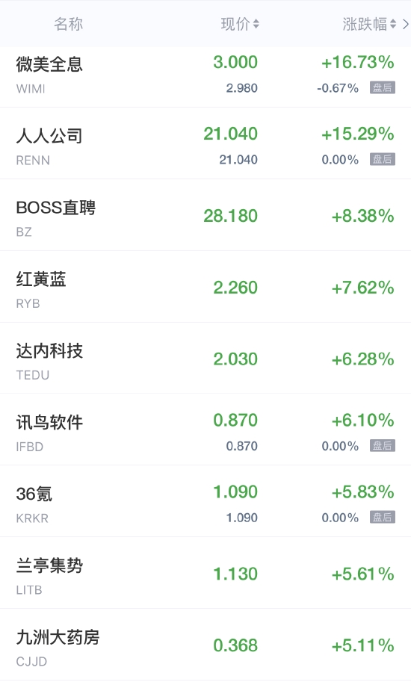Click the 28.180 price of BOSS直聘
Screen dimensions: 411x682
point(230,216)
